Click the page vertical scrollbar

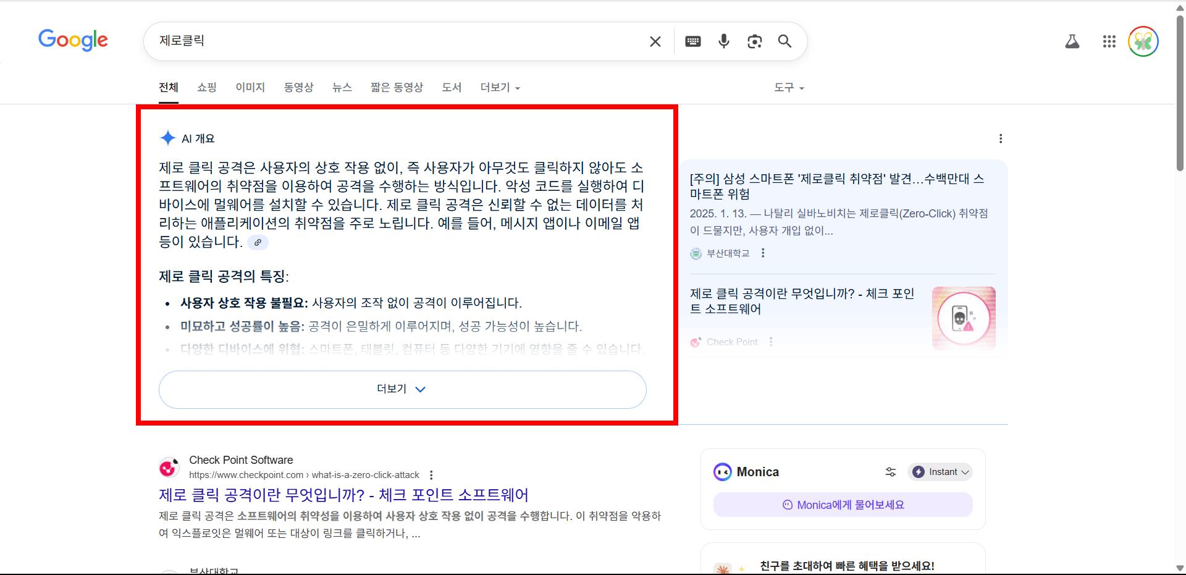(x=1180, y=93)
